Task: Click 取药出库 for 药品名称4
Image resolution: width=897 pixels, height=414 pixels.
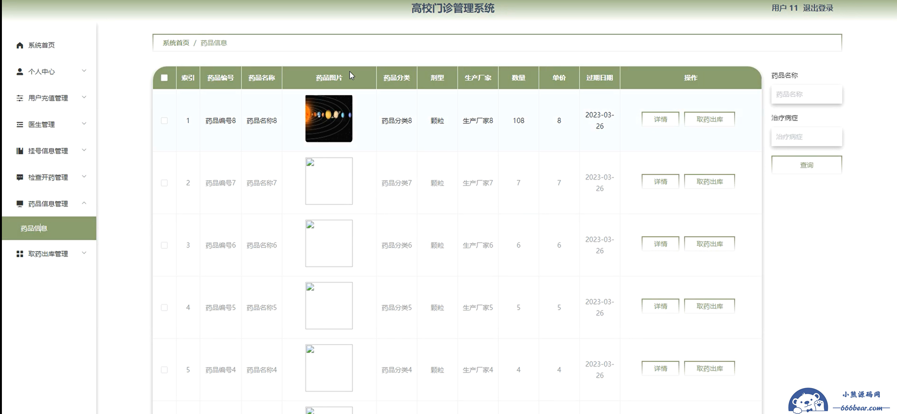Action: tap(709, 369)
